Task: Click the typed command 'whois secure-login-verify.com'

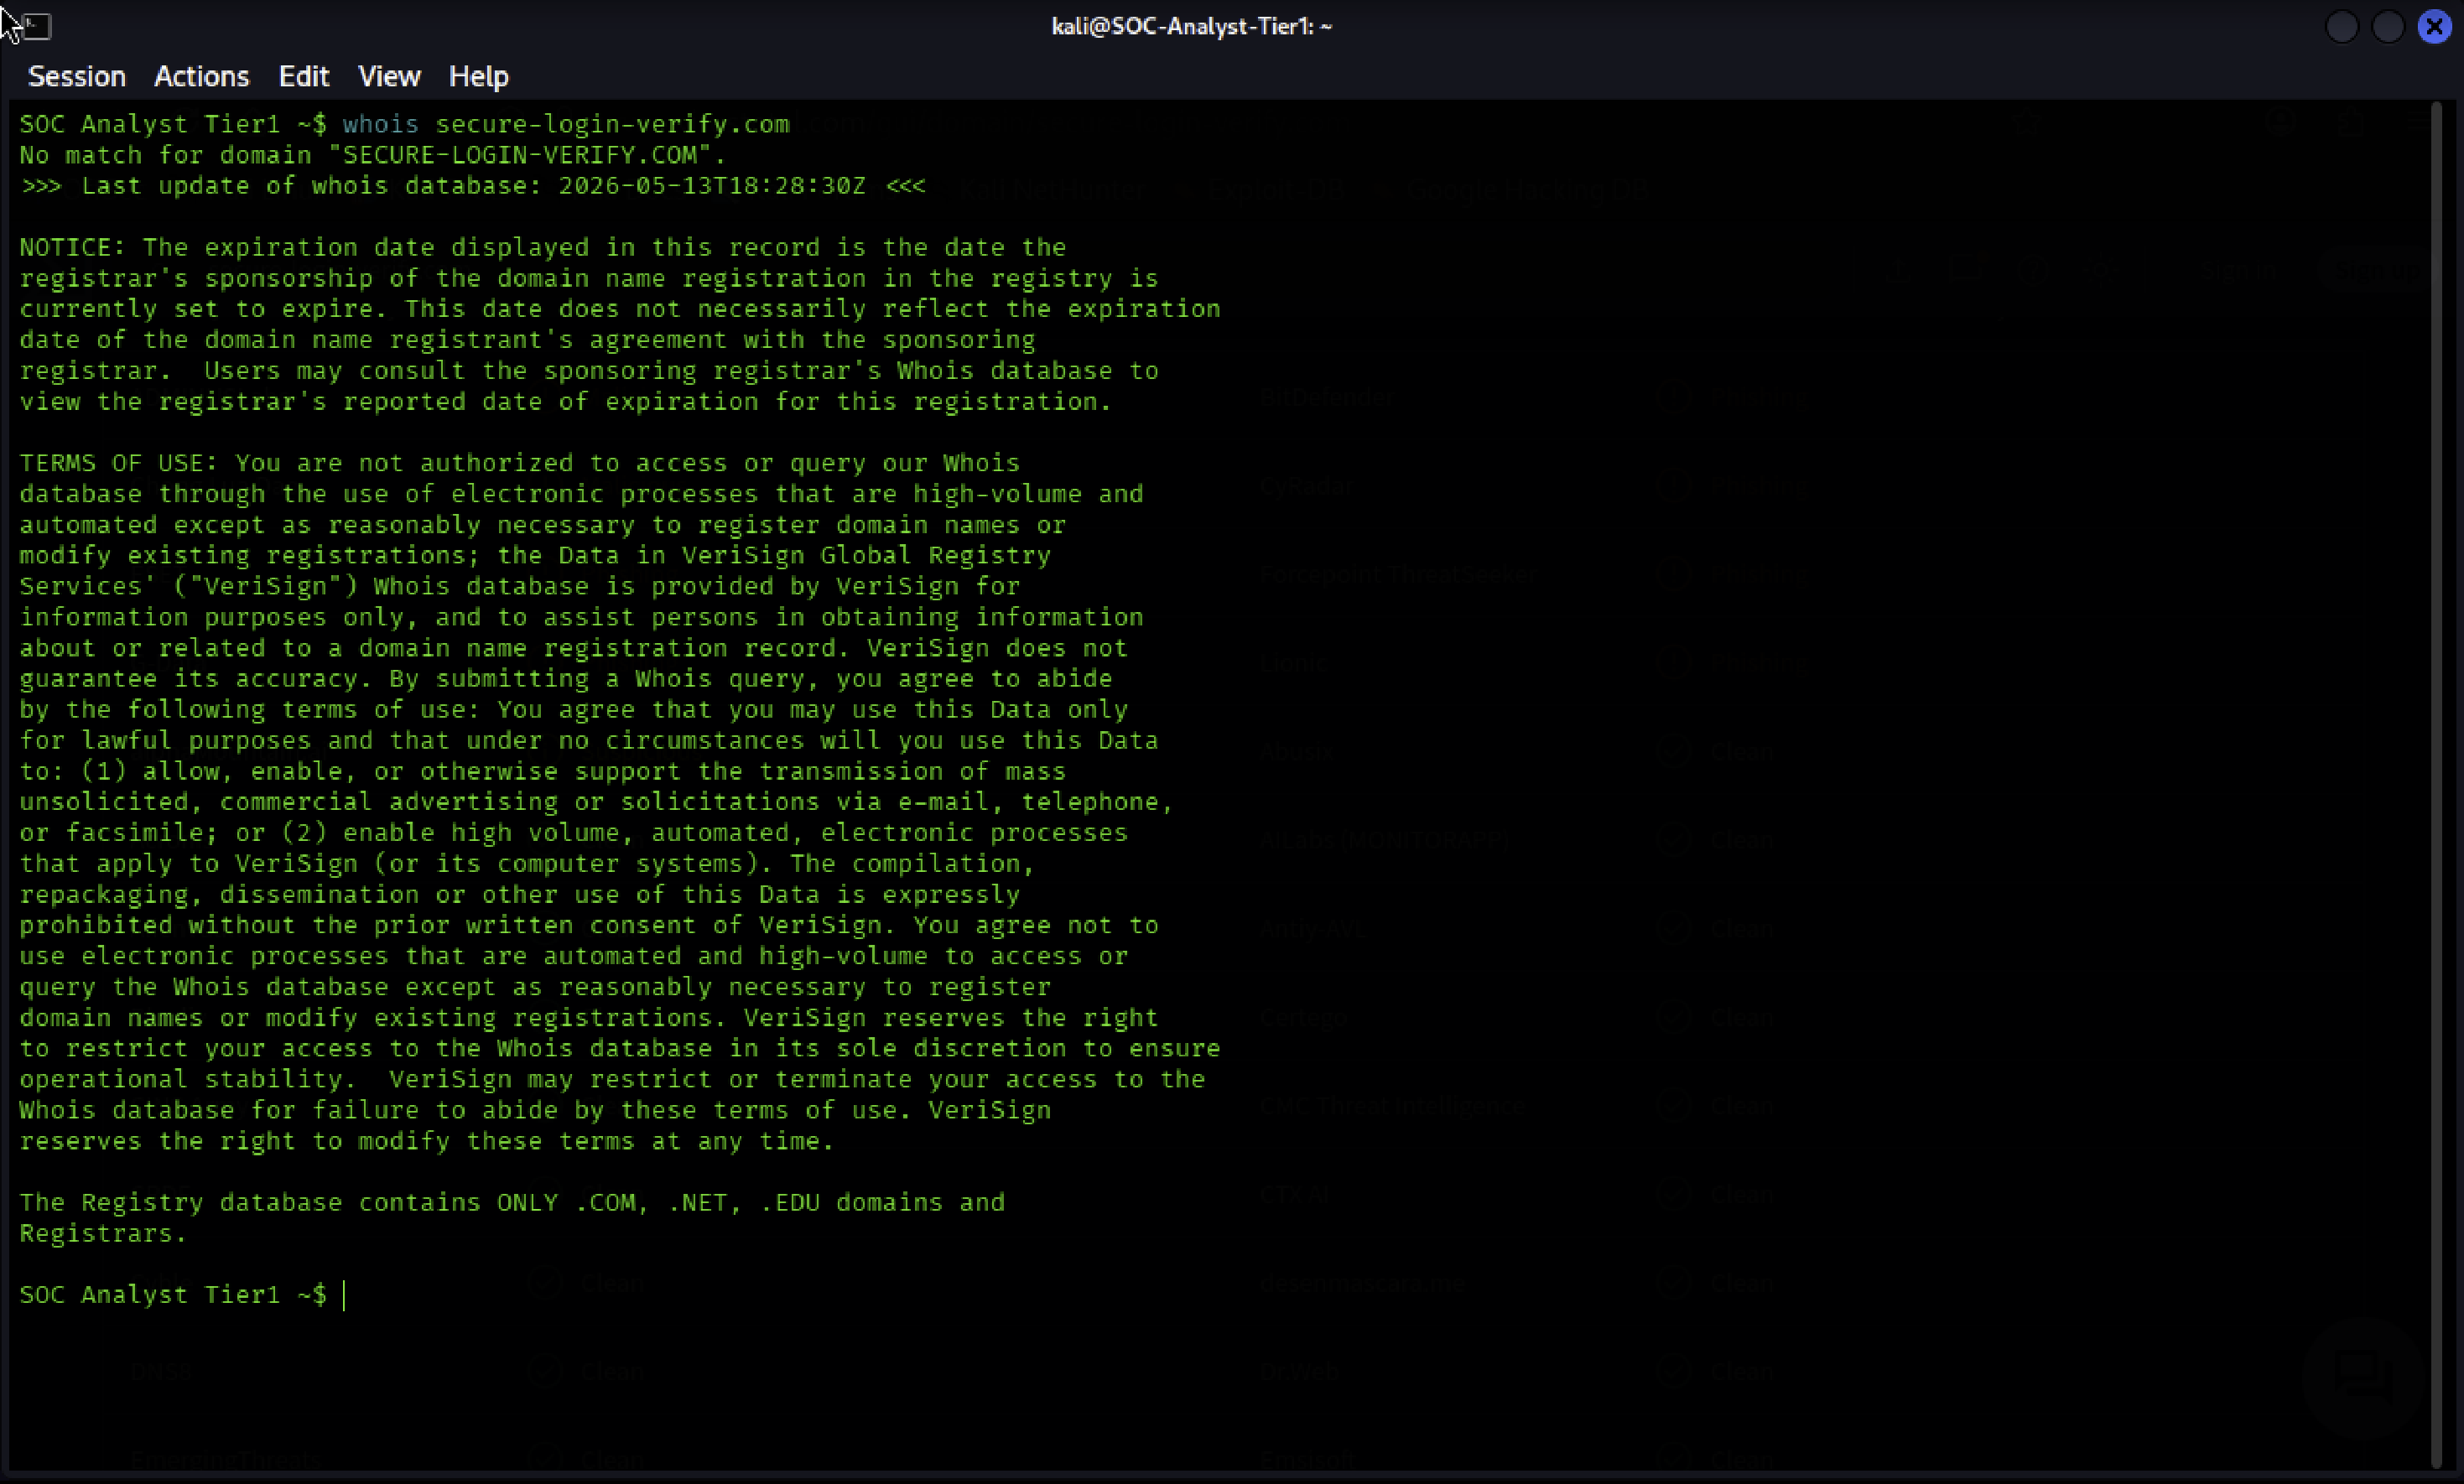Action: pyautogui.click(x=566, y=124)
